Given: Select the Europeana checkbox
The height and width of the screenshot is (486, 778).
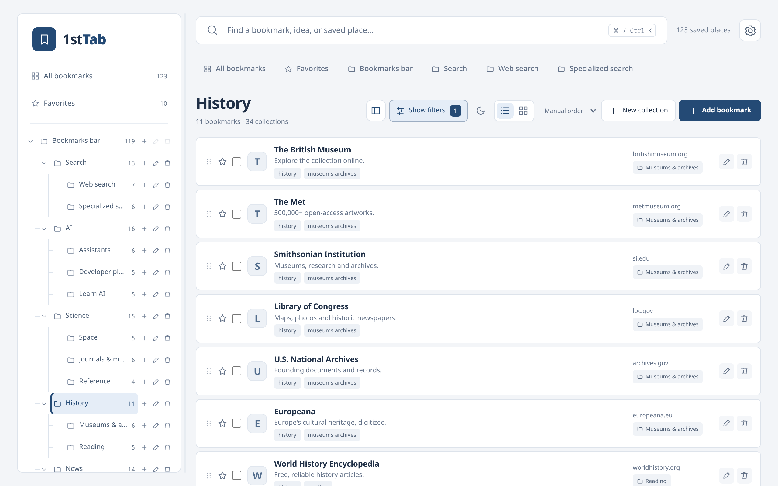Looking at the screenshot, I should (x=237, y=423).
